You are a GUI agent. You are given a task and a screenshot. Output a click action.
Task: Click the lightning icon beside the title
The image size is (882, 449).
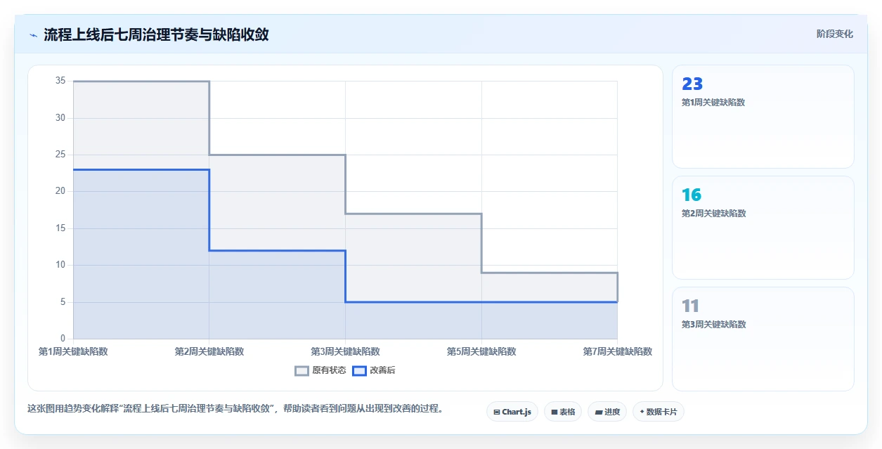[x=33, y=34]
